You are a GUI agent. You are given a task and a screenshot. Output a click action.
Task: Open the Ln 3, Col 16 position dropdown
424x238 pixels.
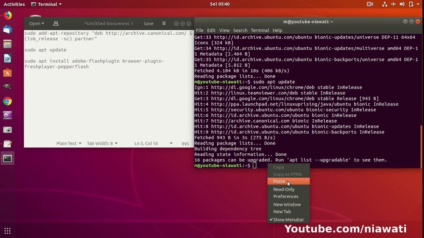pos(153,143)
